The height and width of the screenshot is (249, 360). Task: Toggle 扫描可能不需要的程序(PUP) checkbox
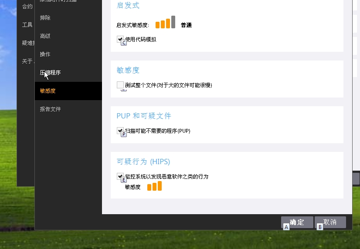point(120,131)
